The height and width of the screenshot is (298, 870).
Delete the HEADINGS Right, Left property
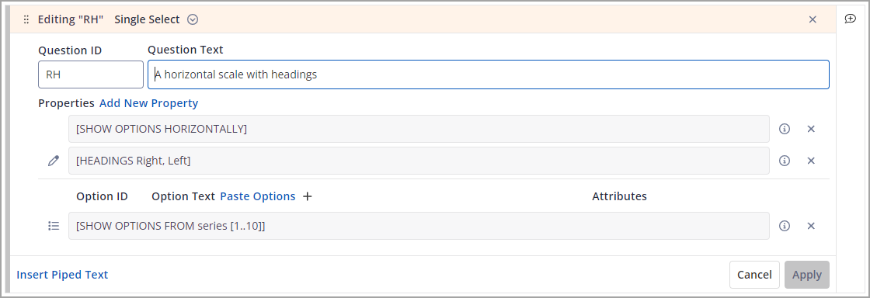coord(811,161)
